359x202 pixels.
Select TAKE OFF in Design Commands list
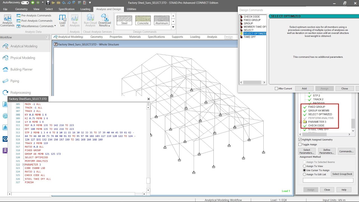point(250,37)
